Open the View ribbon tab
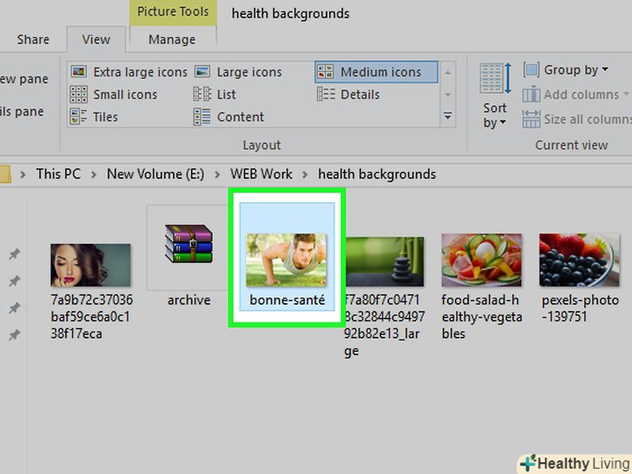Viewport: 632px width, 474px height. pos(95,40)
